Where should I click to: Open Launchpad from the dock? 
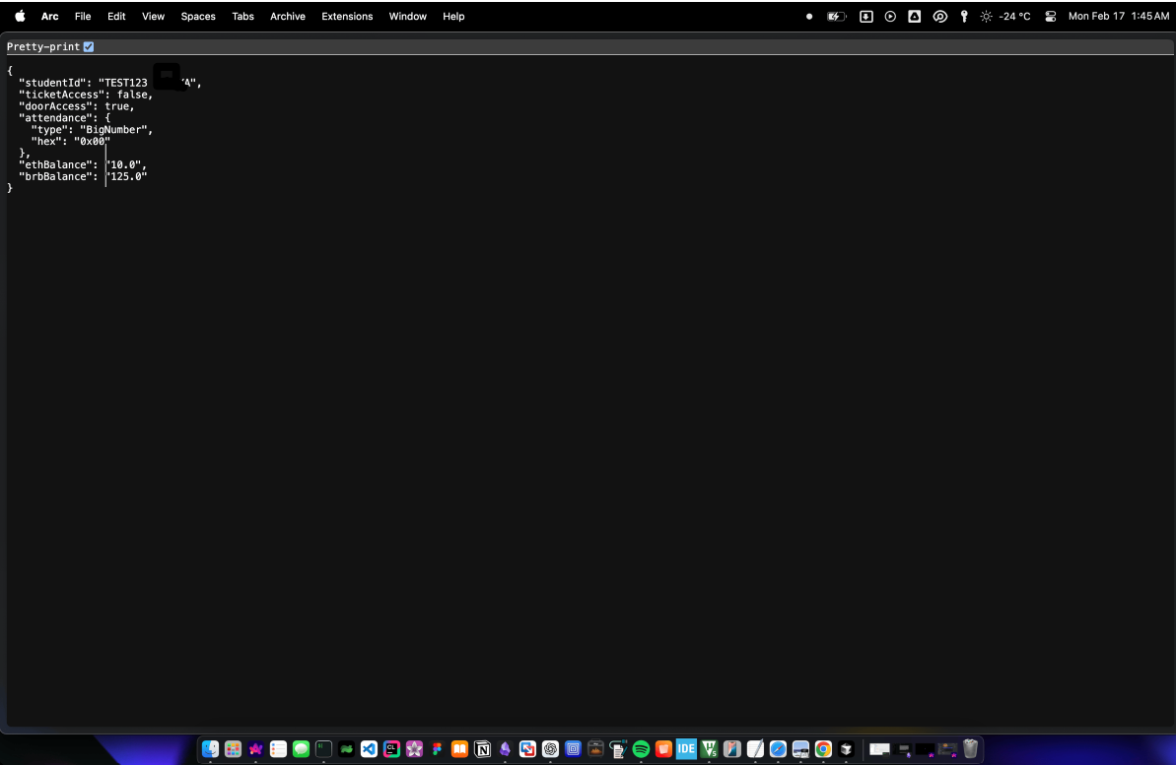pyautogui.click(x=234, y=748)
